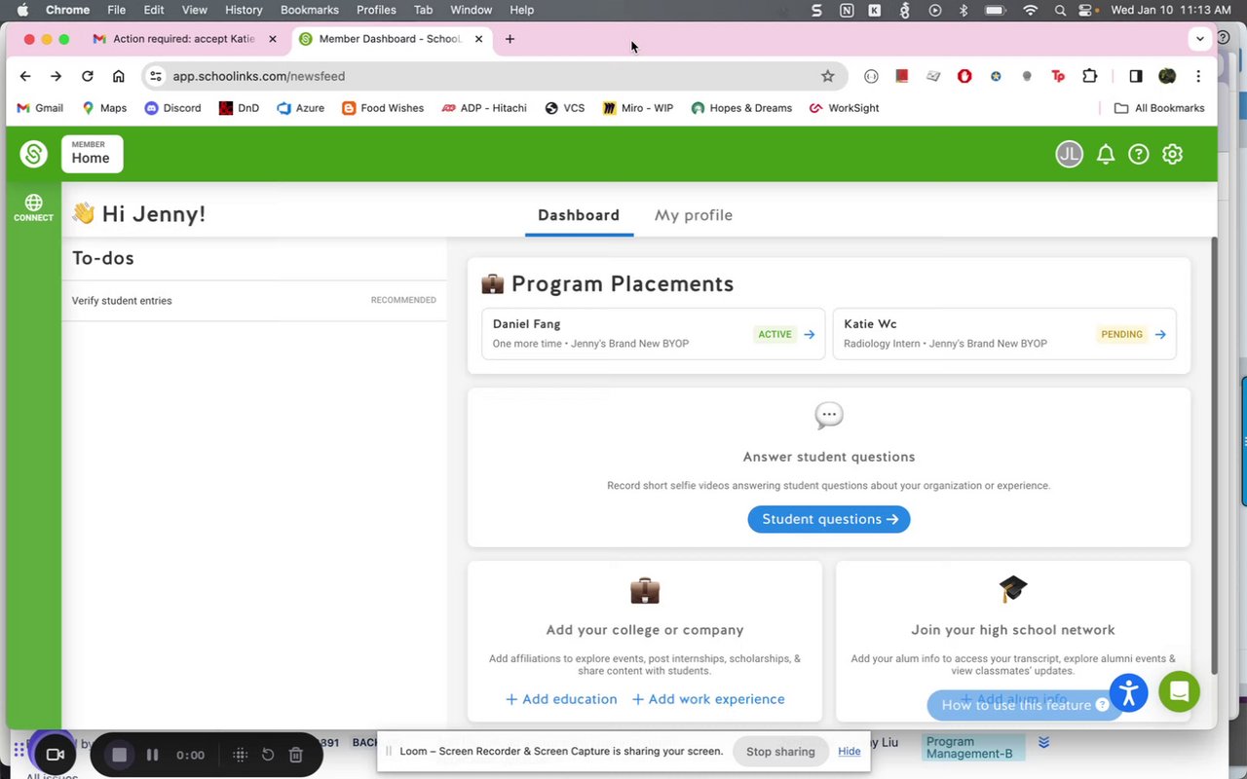Click Add work experience link
1247x779 pixels.
(x=708, y=699)
